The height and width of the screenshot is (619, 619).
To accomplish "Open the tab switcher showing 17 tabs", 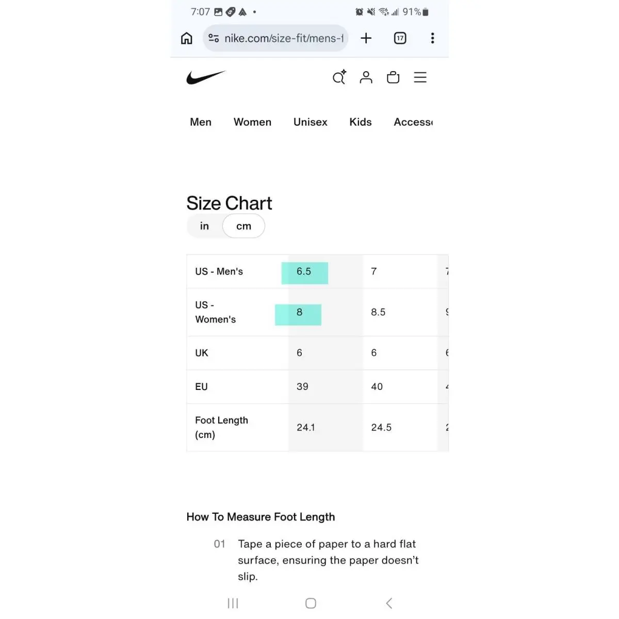I will pyautogui.click(x=400, y=38).
